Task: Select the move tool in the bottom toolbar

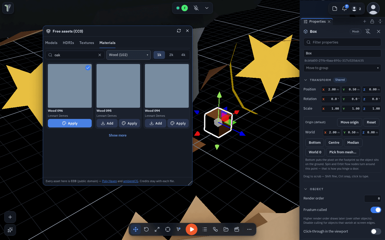Action: click(136, 229)
